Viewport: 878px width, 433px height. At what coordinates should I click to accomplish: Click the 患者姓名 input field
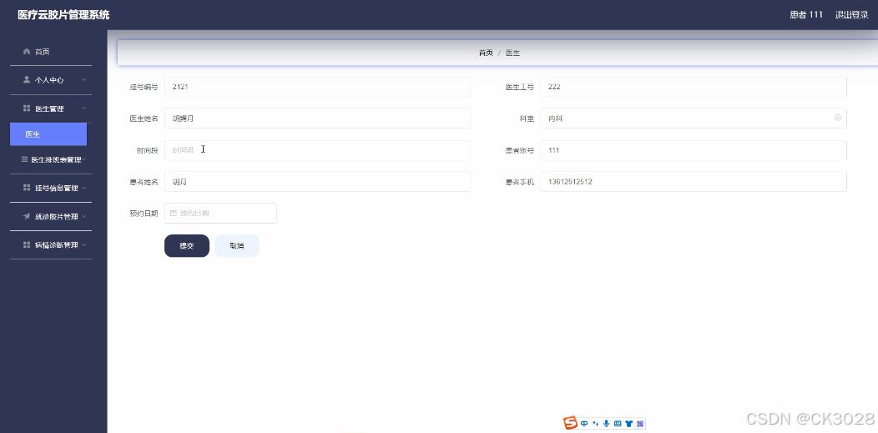317,182
